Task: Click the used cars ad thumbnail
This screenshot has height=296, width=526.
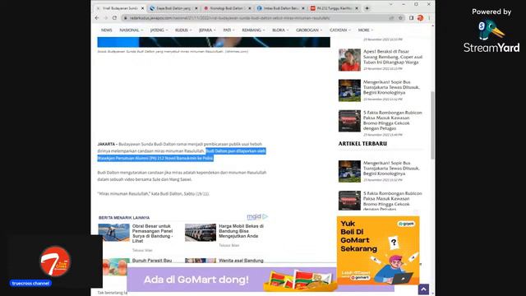Action: coord(201,233)
